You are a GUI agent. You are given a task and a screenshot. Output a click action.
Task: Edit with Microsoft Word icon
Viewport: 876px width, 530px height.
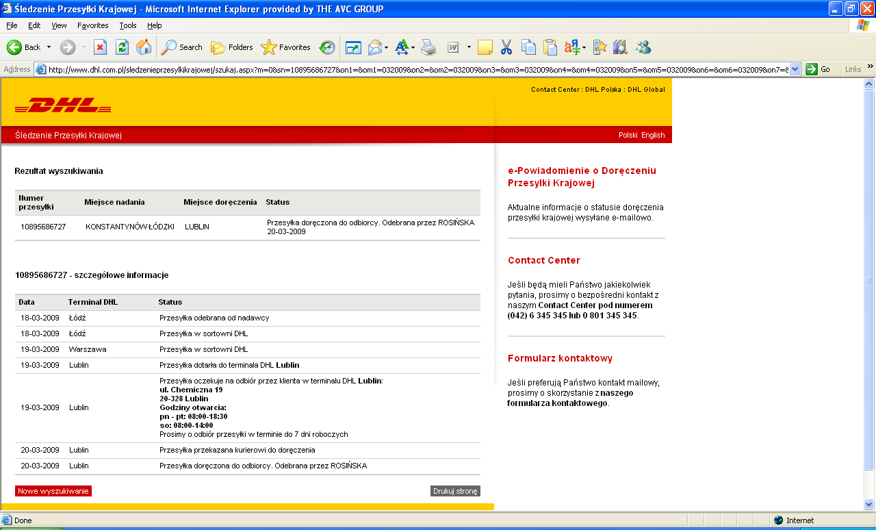[453, 47]
